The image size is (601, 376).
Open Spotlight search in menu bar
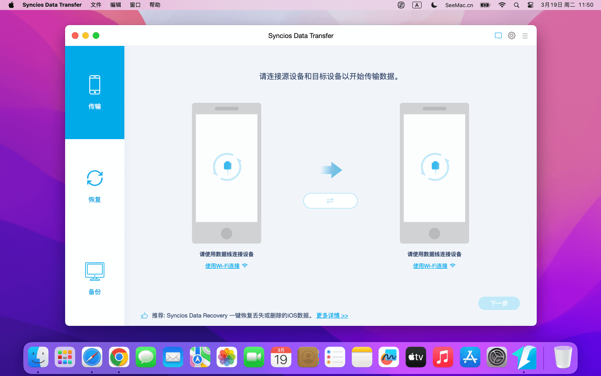[x=517, y=5]
